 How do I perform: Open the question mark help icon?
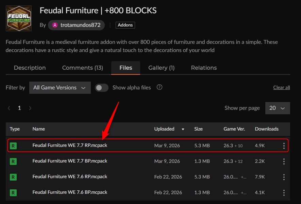pyautogui.click(x=159, y=87)
